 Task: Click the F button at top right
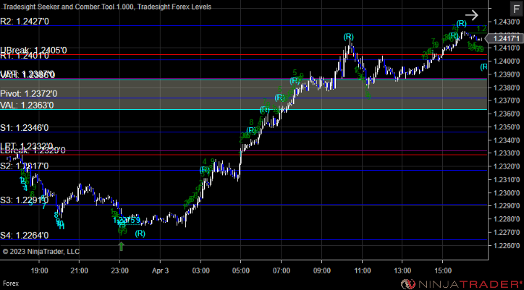[x=515, y=9]
